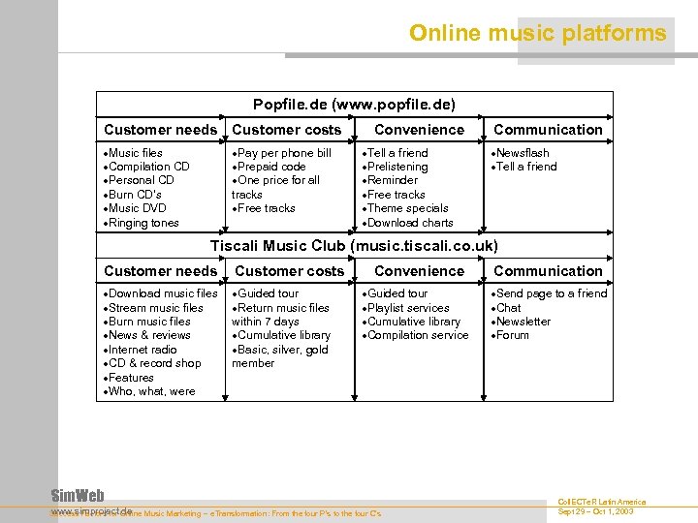Click 'Return music files within 7 days'

pos(280,315)
